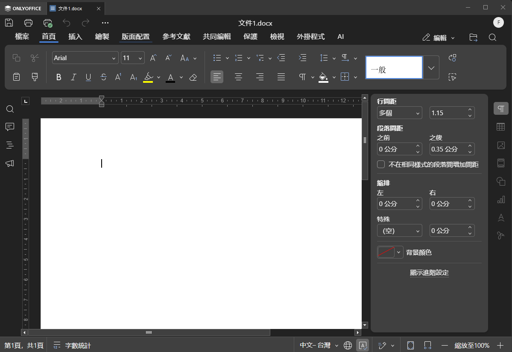Open the Table settings panel icon
Viewport: 512px width, 352px height.
pos(500,127)
